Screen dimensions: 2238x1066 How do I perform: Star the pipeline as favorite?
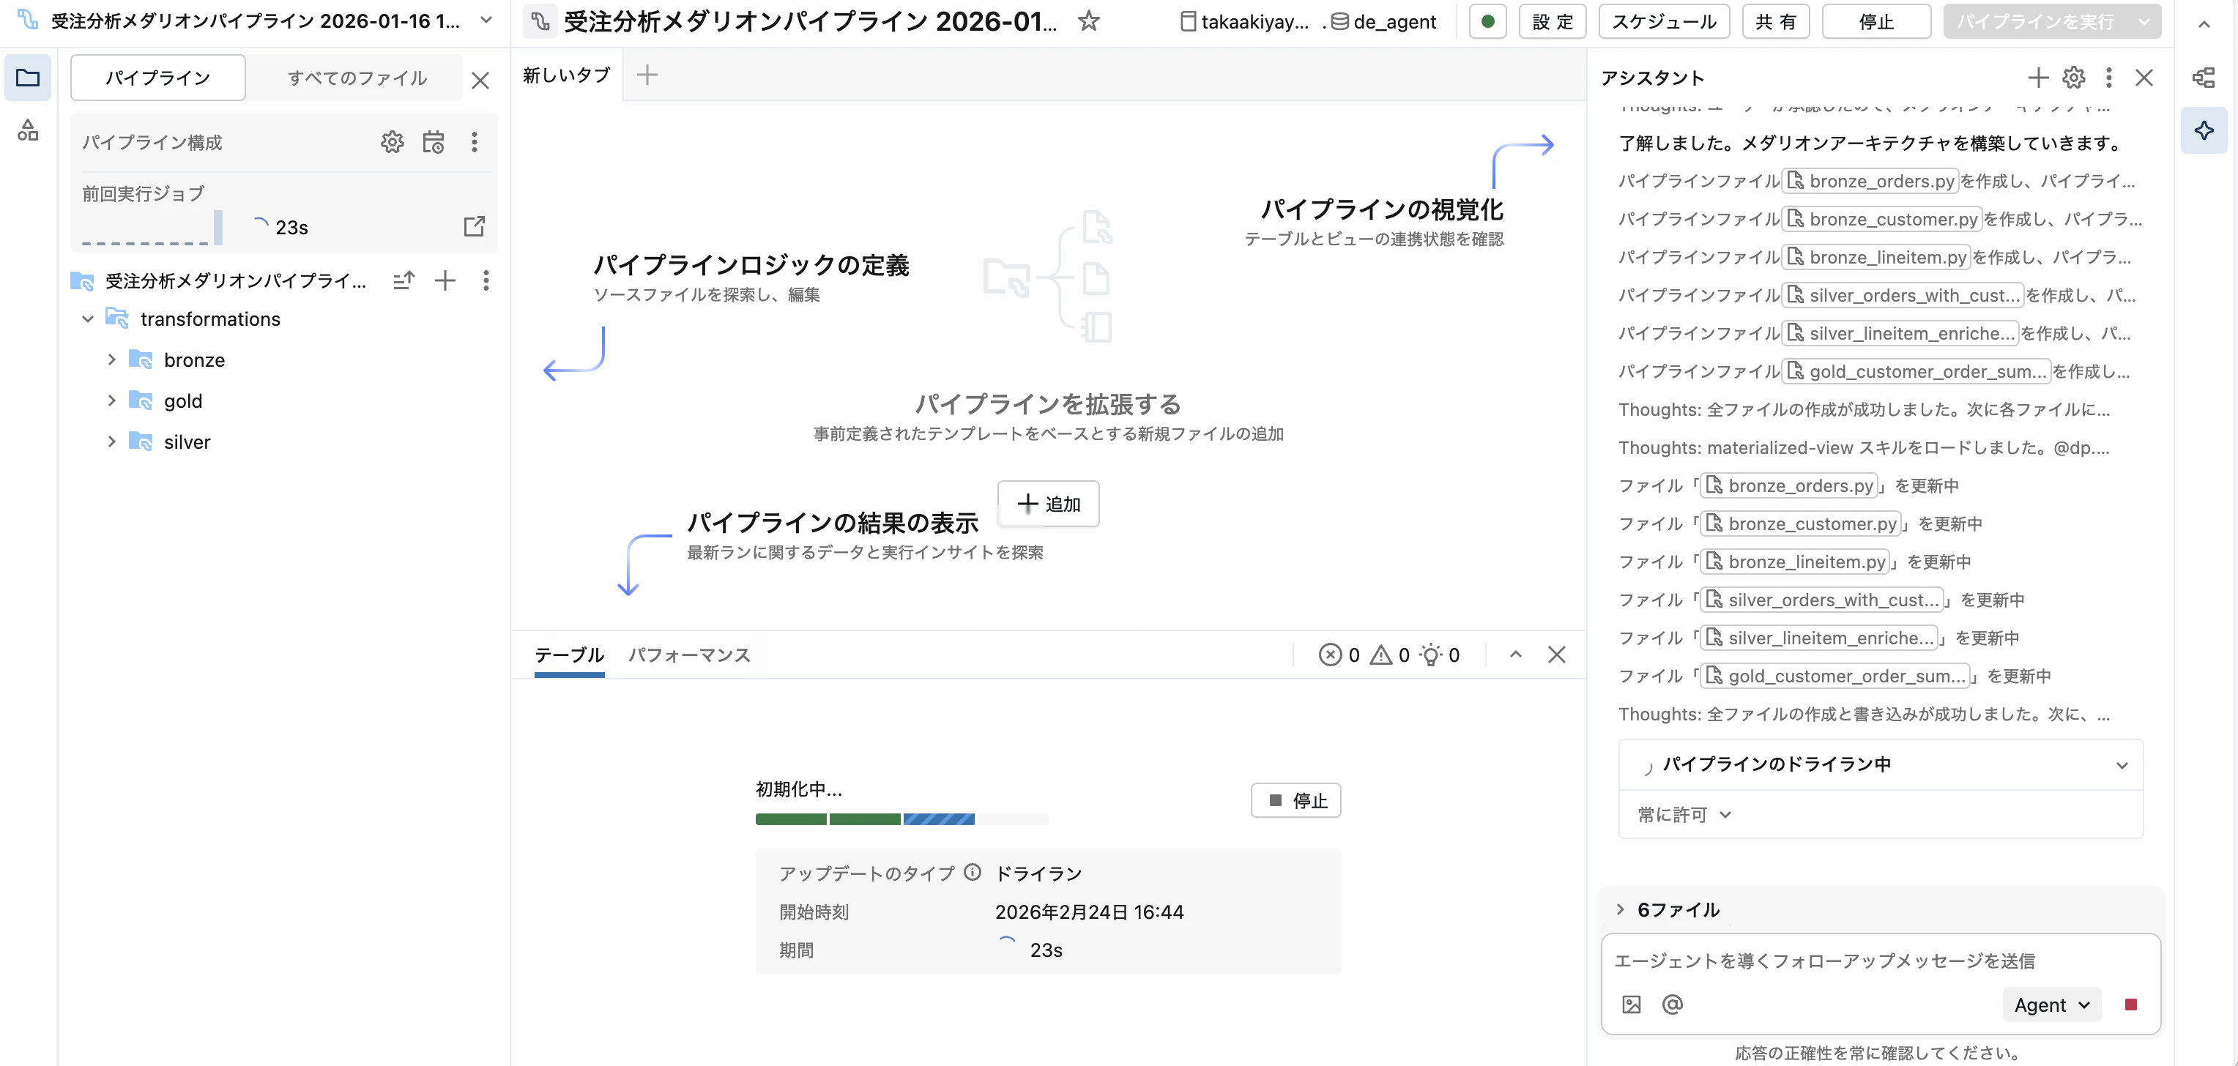pyautogui.click(x=1088, y=22)
